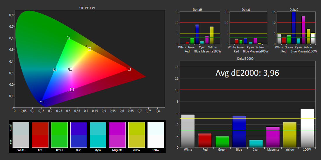Select the White bar in DeltaE 2000 chart

[188, 131]
